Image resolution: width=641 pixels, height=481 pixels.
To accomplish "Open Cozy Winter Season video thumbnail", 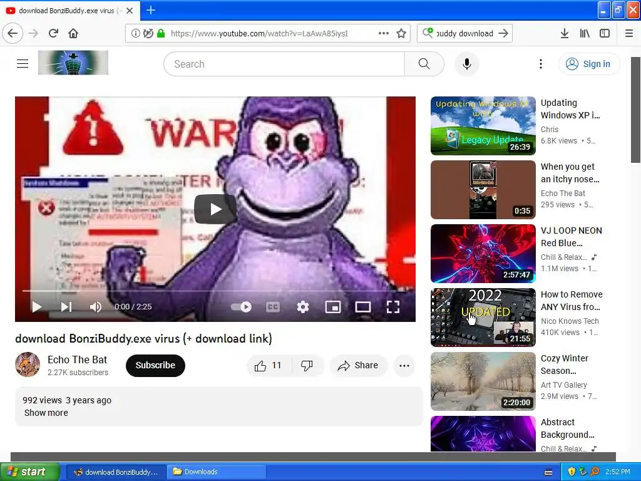I will tap(483, 381).
